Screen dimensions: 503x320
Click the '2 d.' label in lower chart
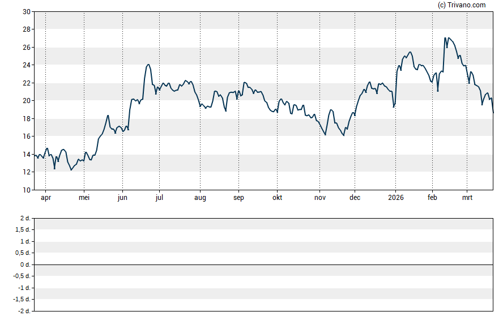[x=25, y=218]
